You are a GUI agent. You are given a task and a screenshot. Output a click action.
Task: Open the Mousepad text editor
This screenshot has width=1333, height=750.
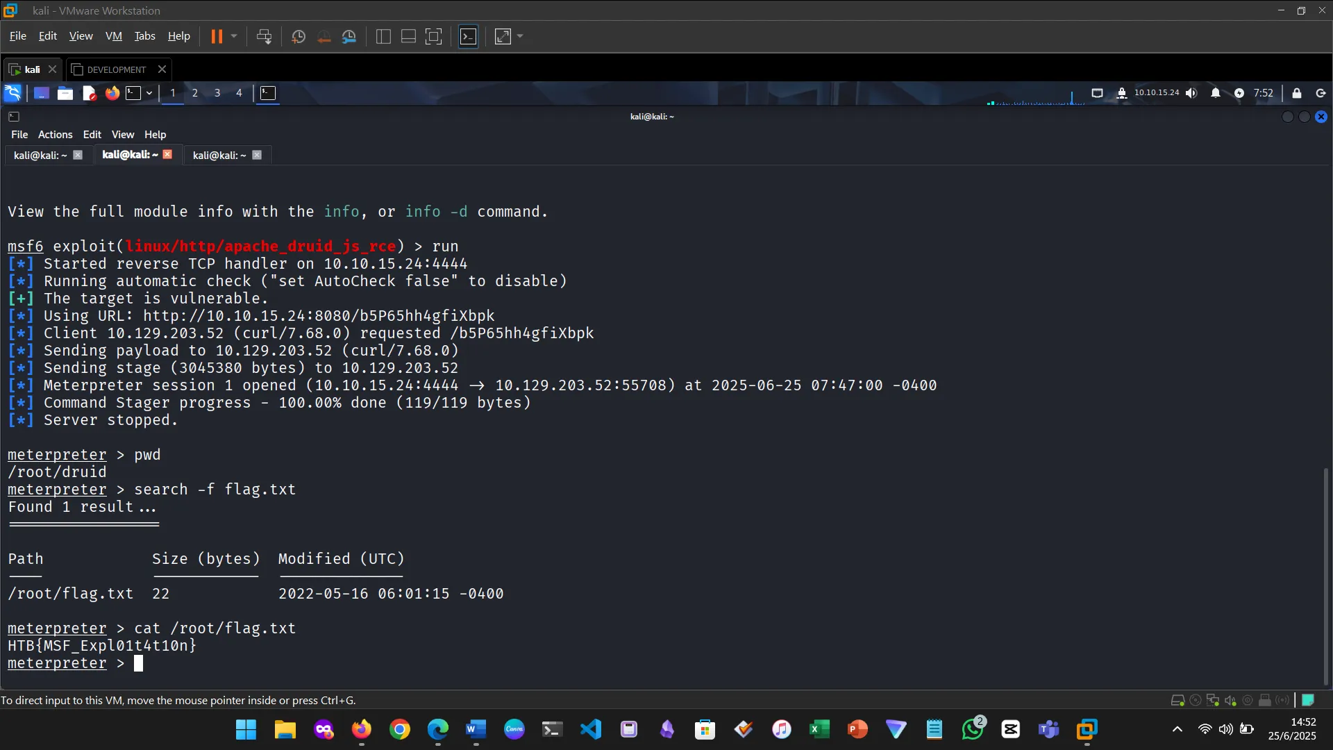click(x=89, y=93)
